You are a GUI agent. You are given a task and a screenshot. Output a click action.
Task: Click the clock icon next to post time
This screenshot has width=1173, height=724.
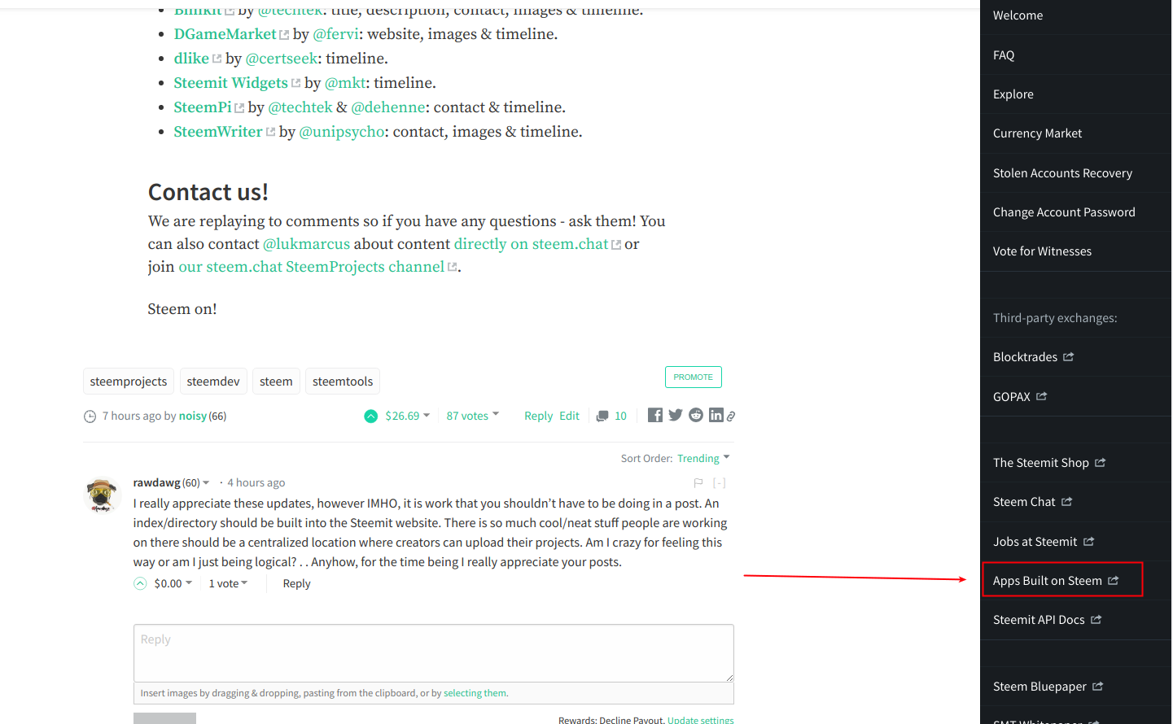point(90,417)
